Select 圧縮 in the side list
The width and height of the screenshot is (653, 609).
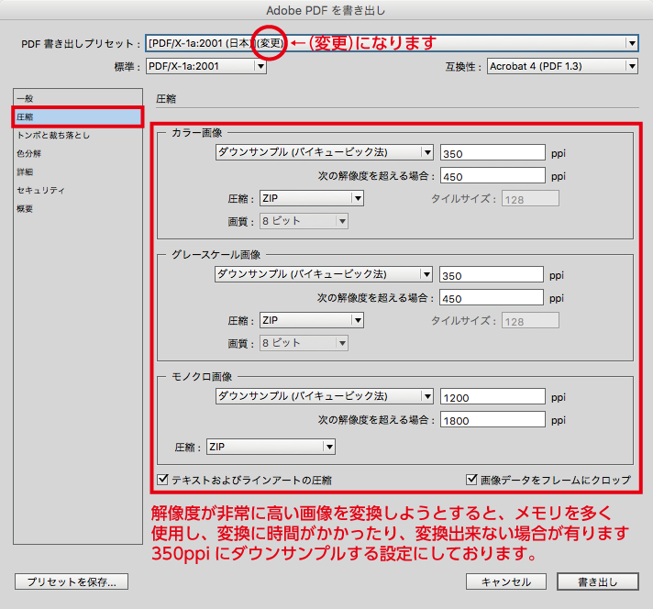[78, 116]
